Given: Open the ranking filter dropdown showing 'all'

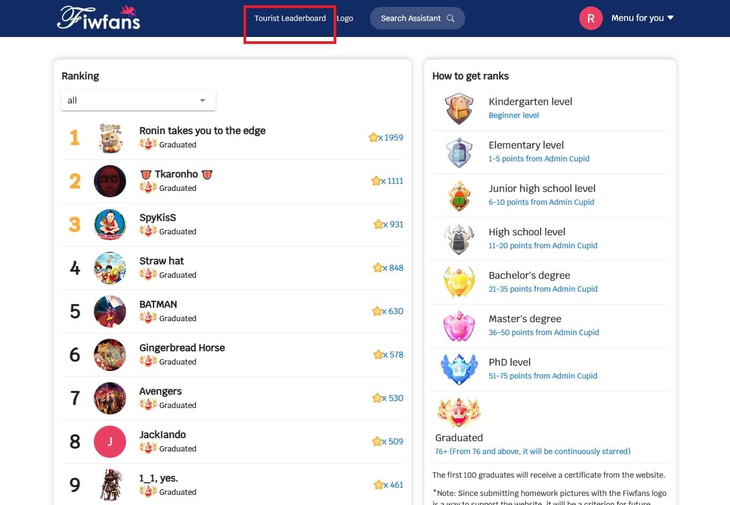Looking at the screenshot, I should pyautogui.click(x=138, y=100).
